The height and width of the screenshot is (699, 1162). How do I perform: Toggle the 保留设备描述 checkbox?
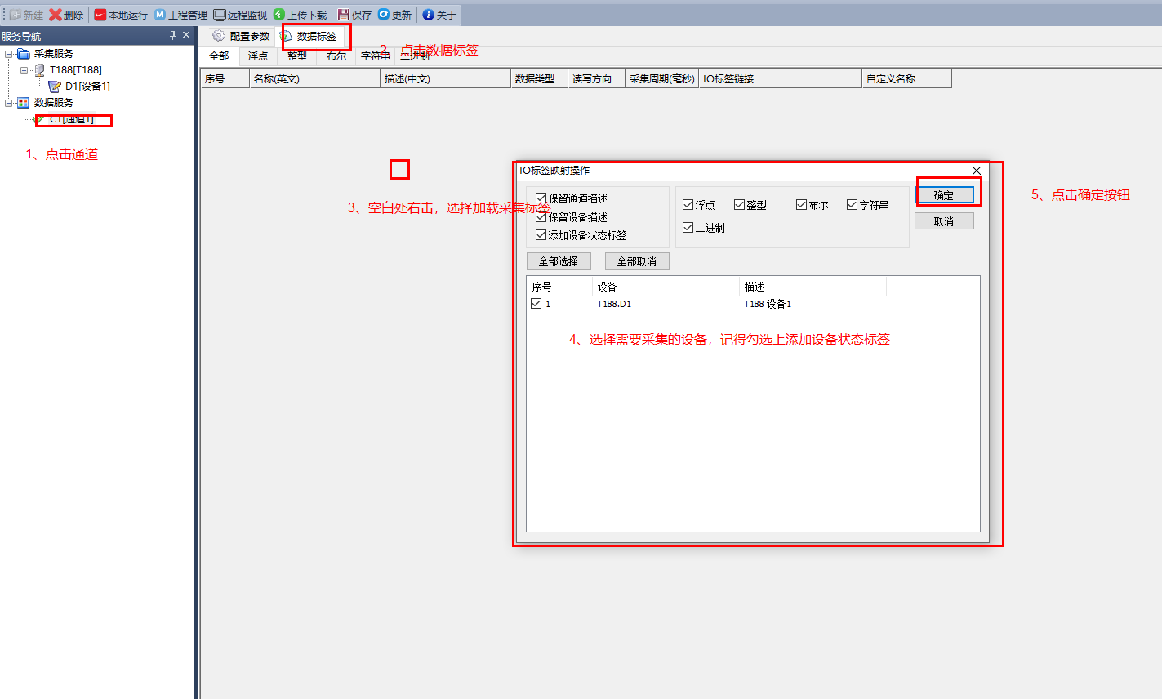(x=541, y=217)
